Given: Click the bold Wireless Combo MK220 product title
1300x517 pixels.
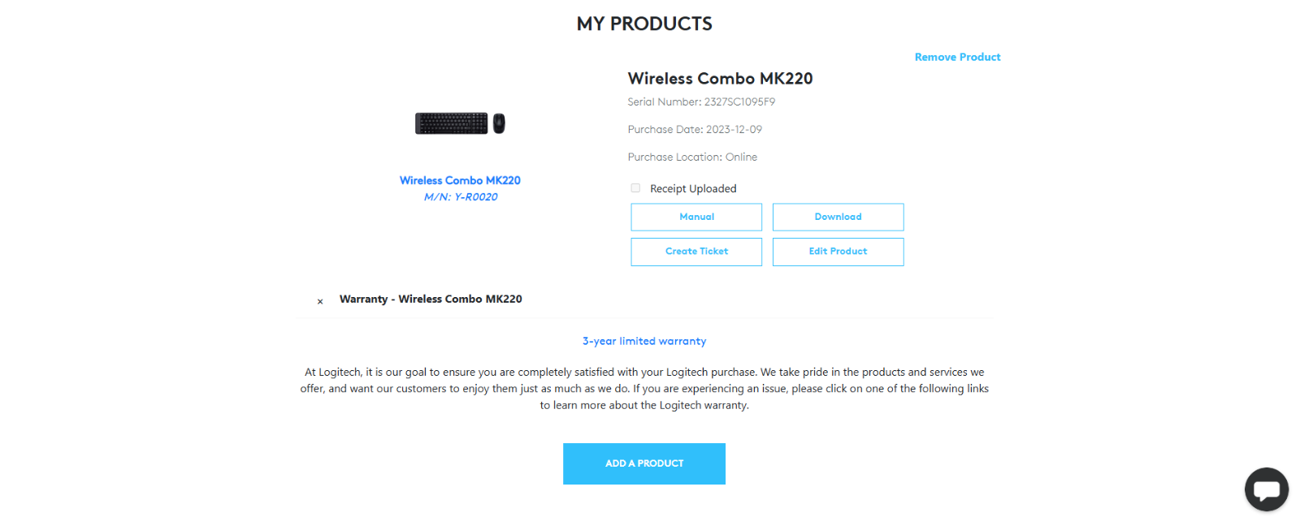Looking at the screenshot, I should 720,79.
